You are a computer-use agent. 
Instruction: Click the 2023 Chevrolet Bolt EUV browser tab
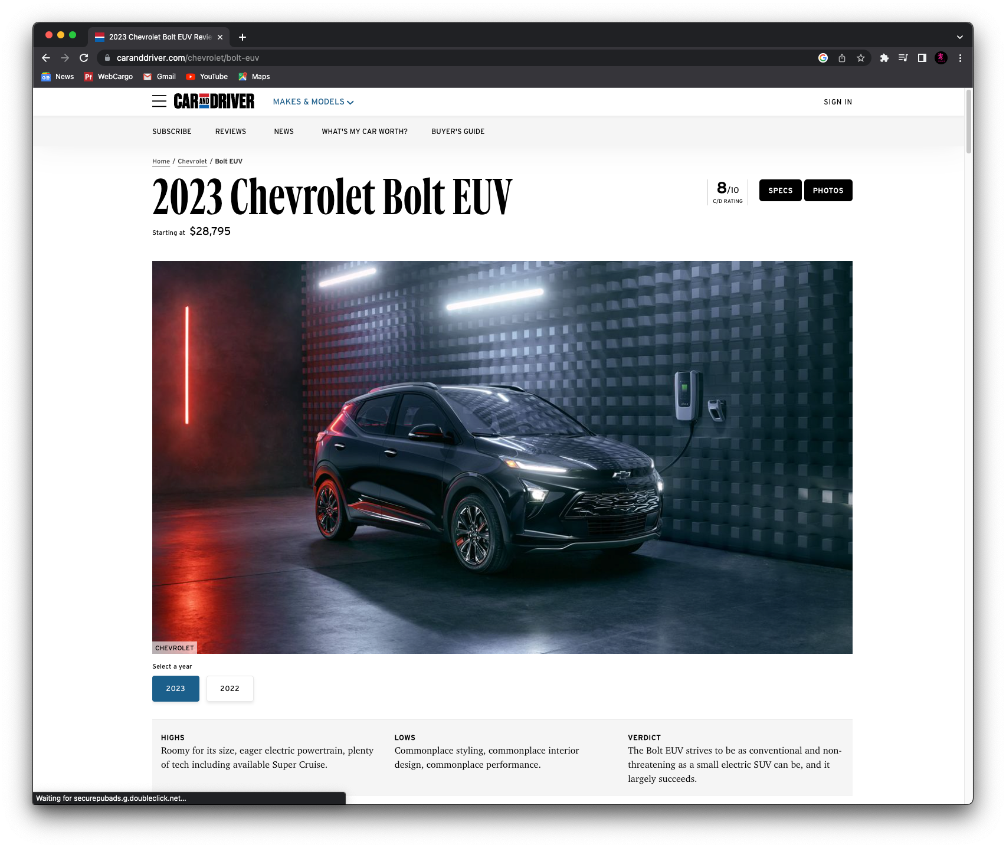click(159, 37)
